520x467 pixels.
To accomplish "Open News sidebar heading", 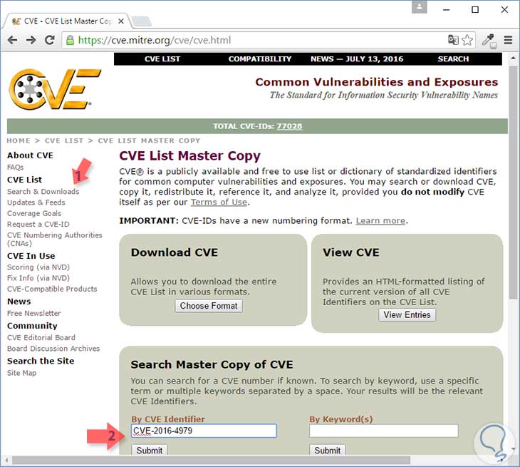I will (x=19, y=302).
